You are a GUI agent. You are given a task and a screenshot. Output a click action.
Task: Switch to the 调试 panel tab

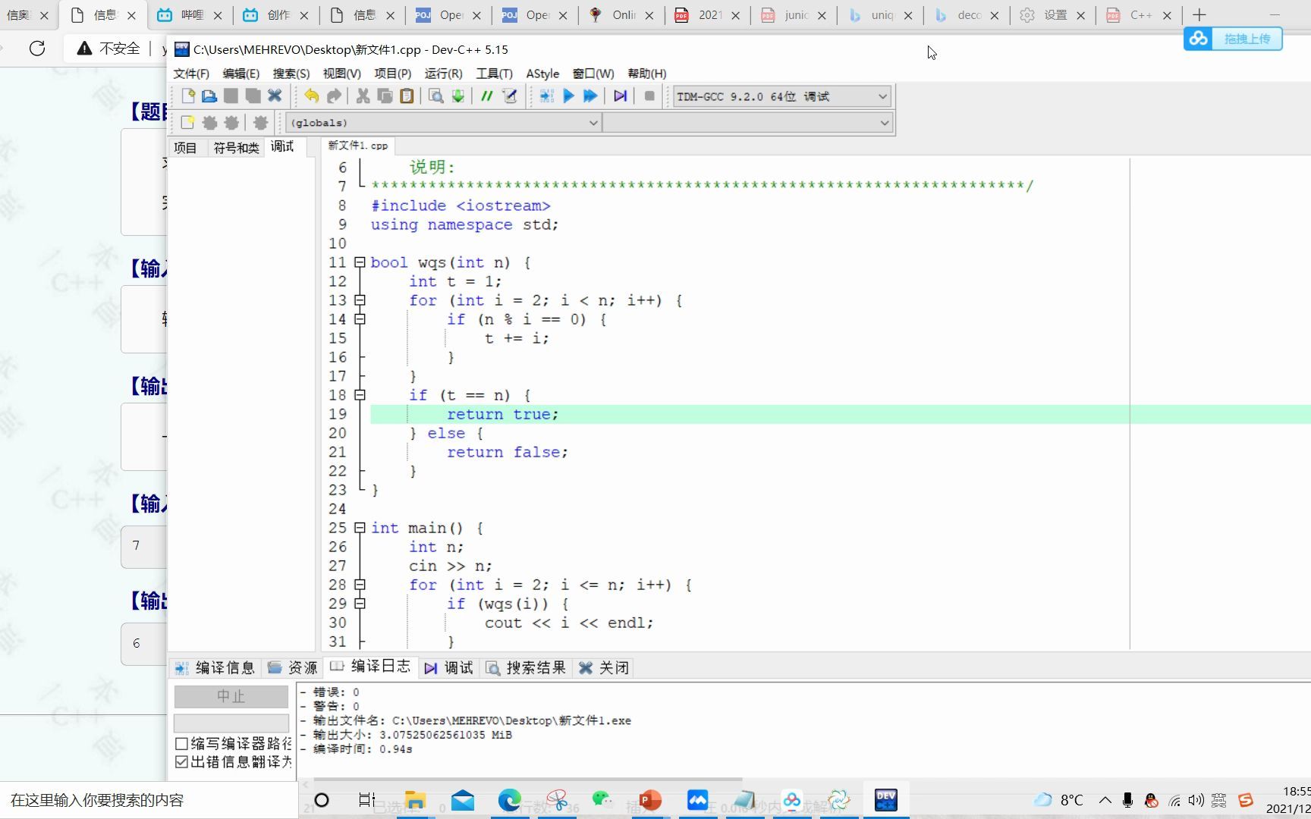tap(281, 146)
